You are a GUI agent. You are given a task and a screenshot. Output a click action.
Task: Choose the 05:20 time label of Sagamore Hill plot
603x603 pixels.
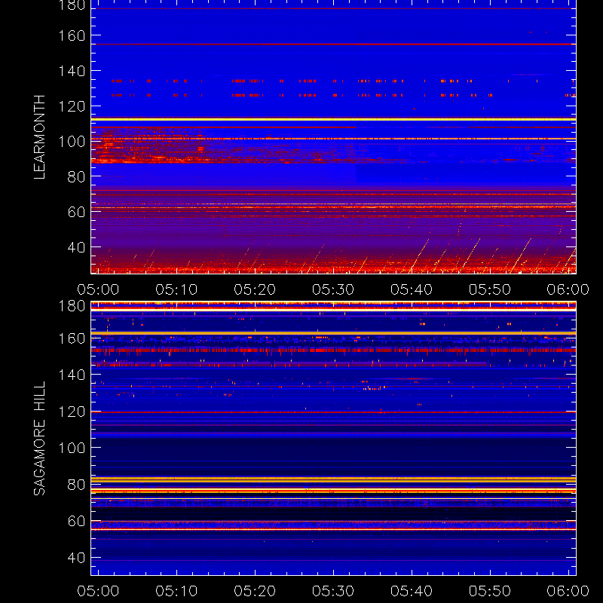click(255, 591)
